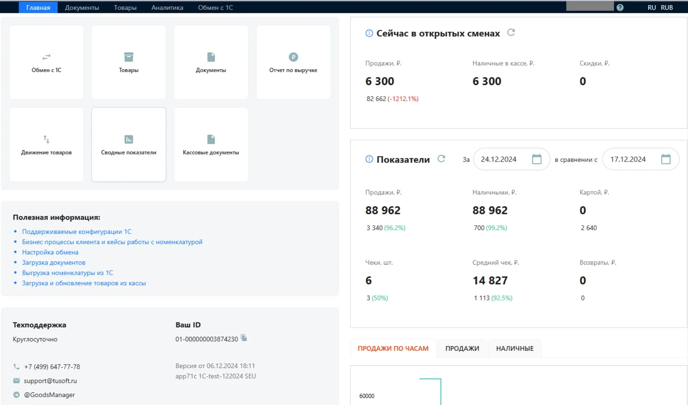Open the Документы tile
Viewport: 688px width, 405px height.
pos(211,62)
